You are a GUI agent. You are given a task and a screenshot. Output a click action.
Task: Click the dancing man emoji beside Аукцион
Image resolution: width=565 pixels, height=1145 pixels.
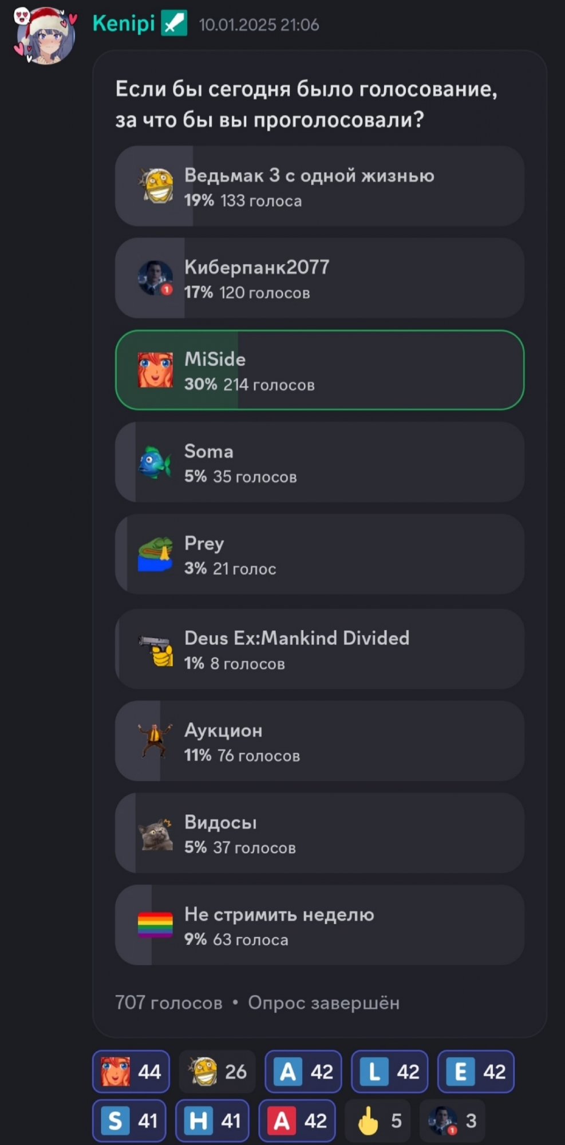155,741
